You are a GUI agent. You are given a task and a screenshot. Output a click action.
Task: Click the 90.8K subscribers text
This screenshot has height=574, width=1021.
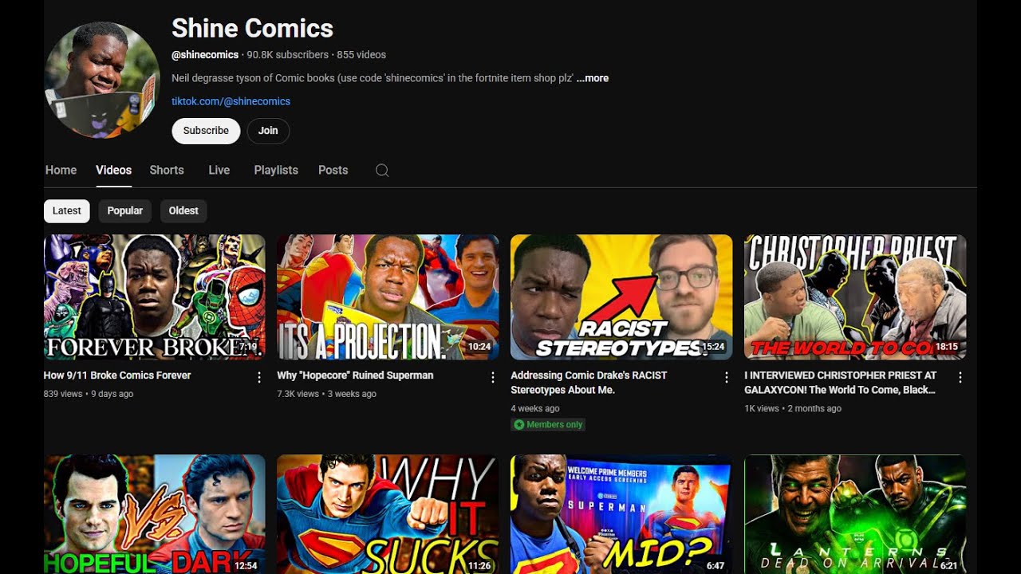287,55
